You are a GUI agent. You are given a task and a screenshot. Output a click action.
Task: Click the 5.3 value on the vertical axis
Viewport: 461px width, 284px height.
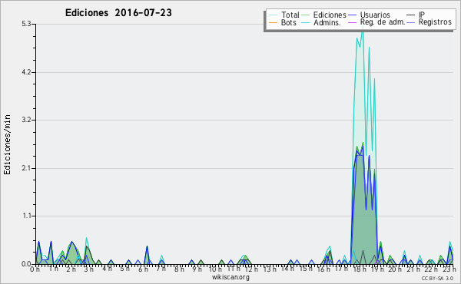point(26,24)
